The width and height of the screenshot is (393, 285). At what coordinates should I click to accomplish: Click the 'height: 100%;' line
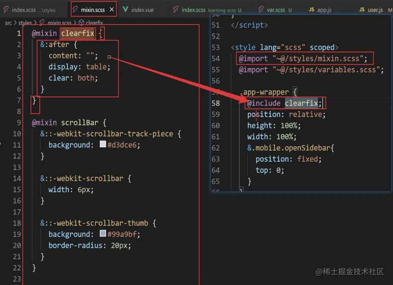coord(274,125)
